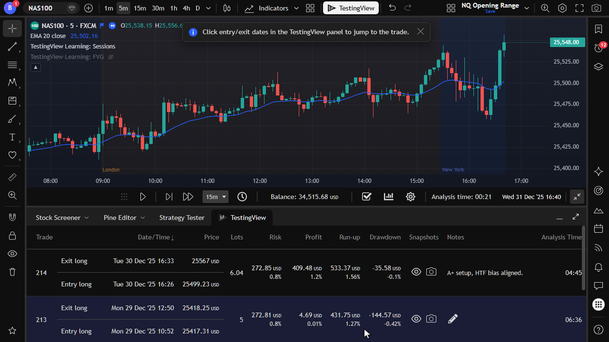Viewport: 609px width, 342px height.
Task: Toggle magnet mode for drawings
Action: pos(12,217)
